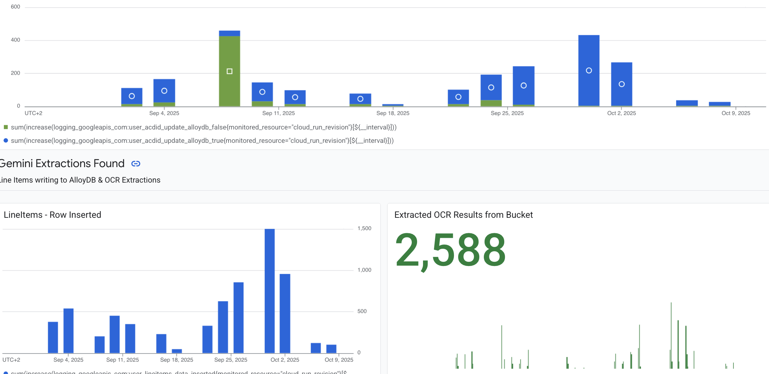Viewport: 769px width, 374px height.
Task: Click square marker on the tall green bar
Action: click(x=230, y=71)
